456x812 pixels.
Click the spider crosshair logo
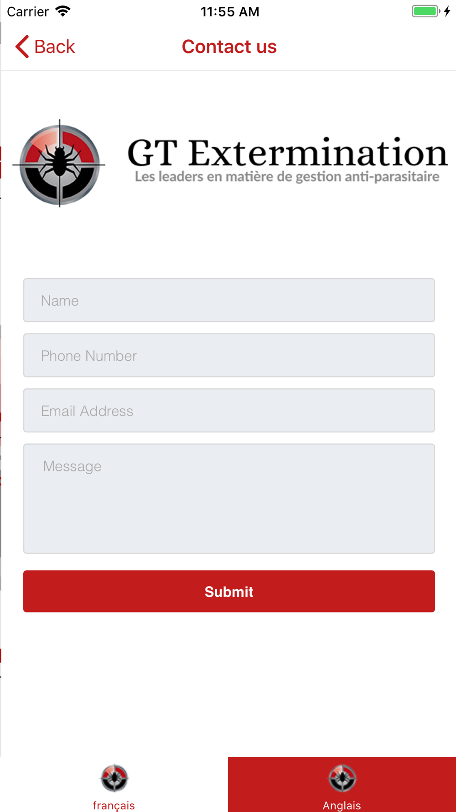point(59,163)
